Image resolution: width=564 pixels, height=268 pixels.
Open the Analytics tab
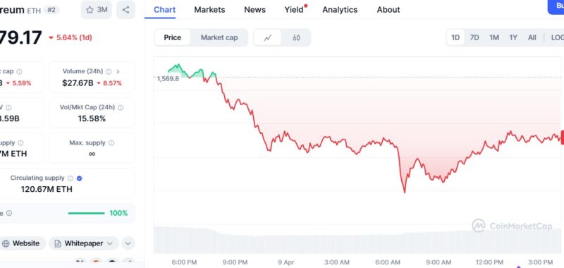pos(340,10)
